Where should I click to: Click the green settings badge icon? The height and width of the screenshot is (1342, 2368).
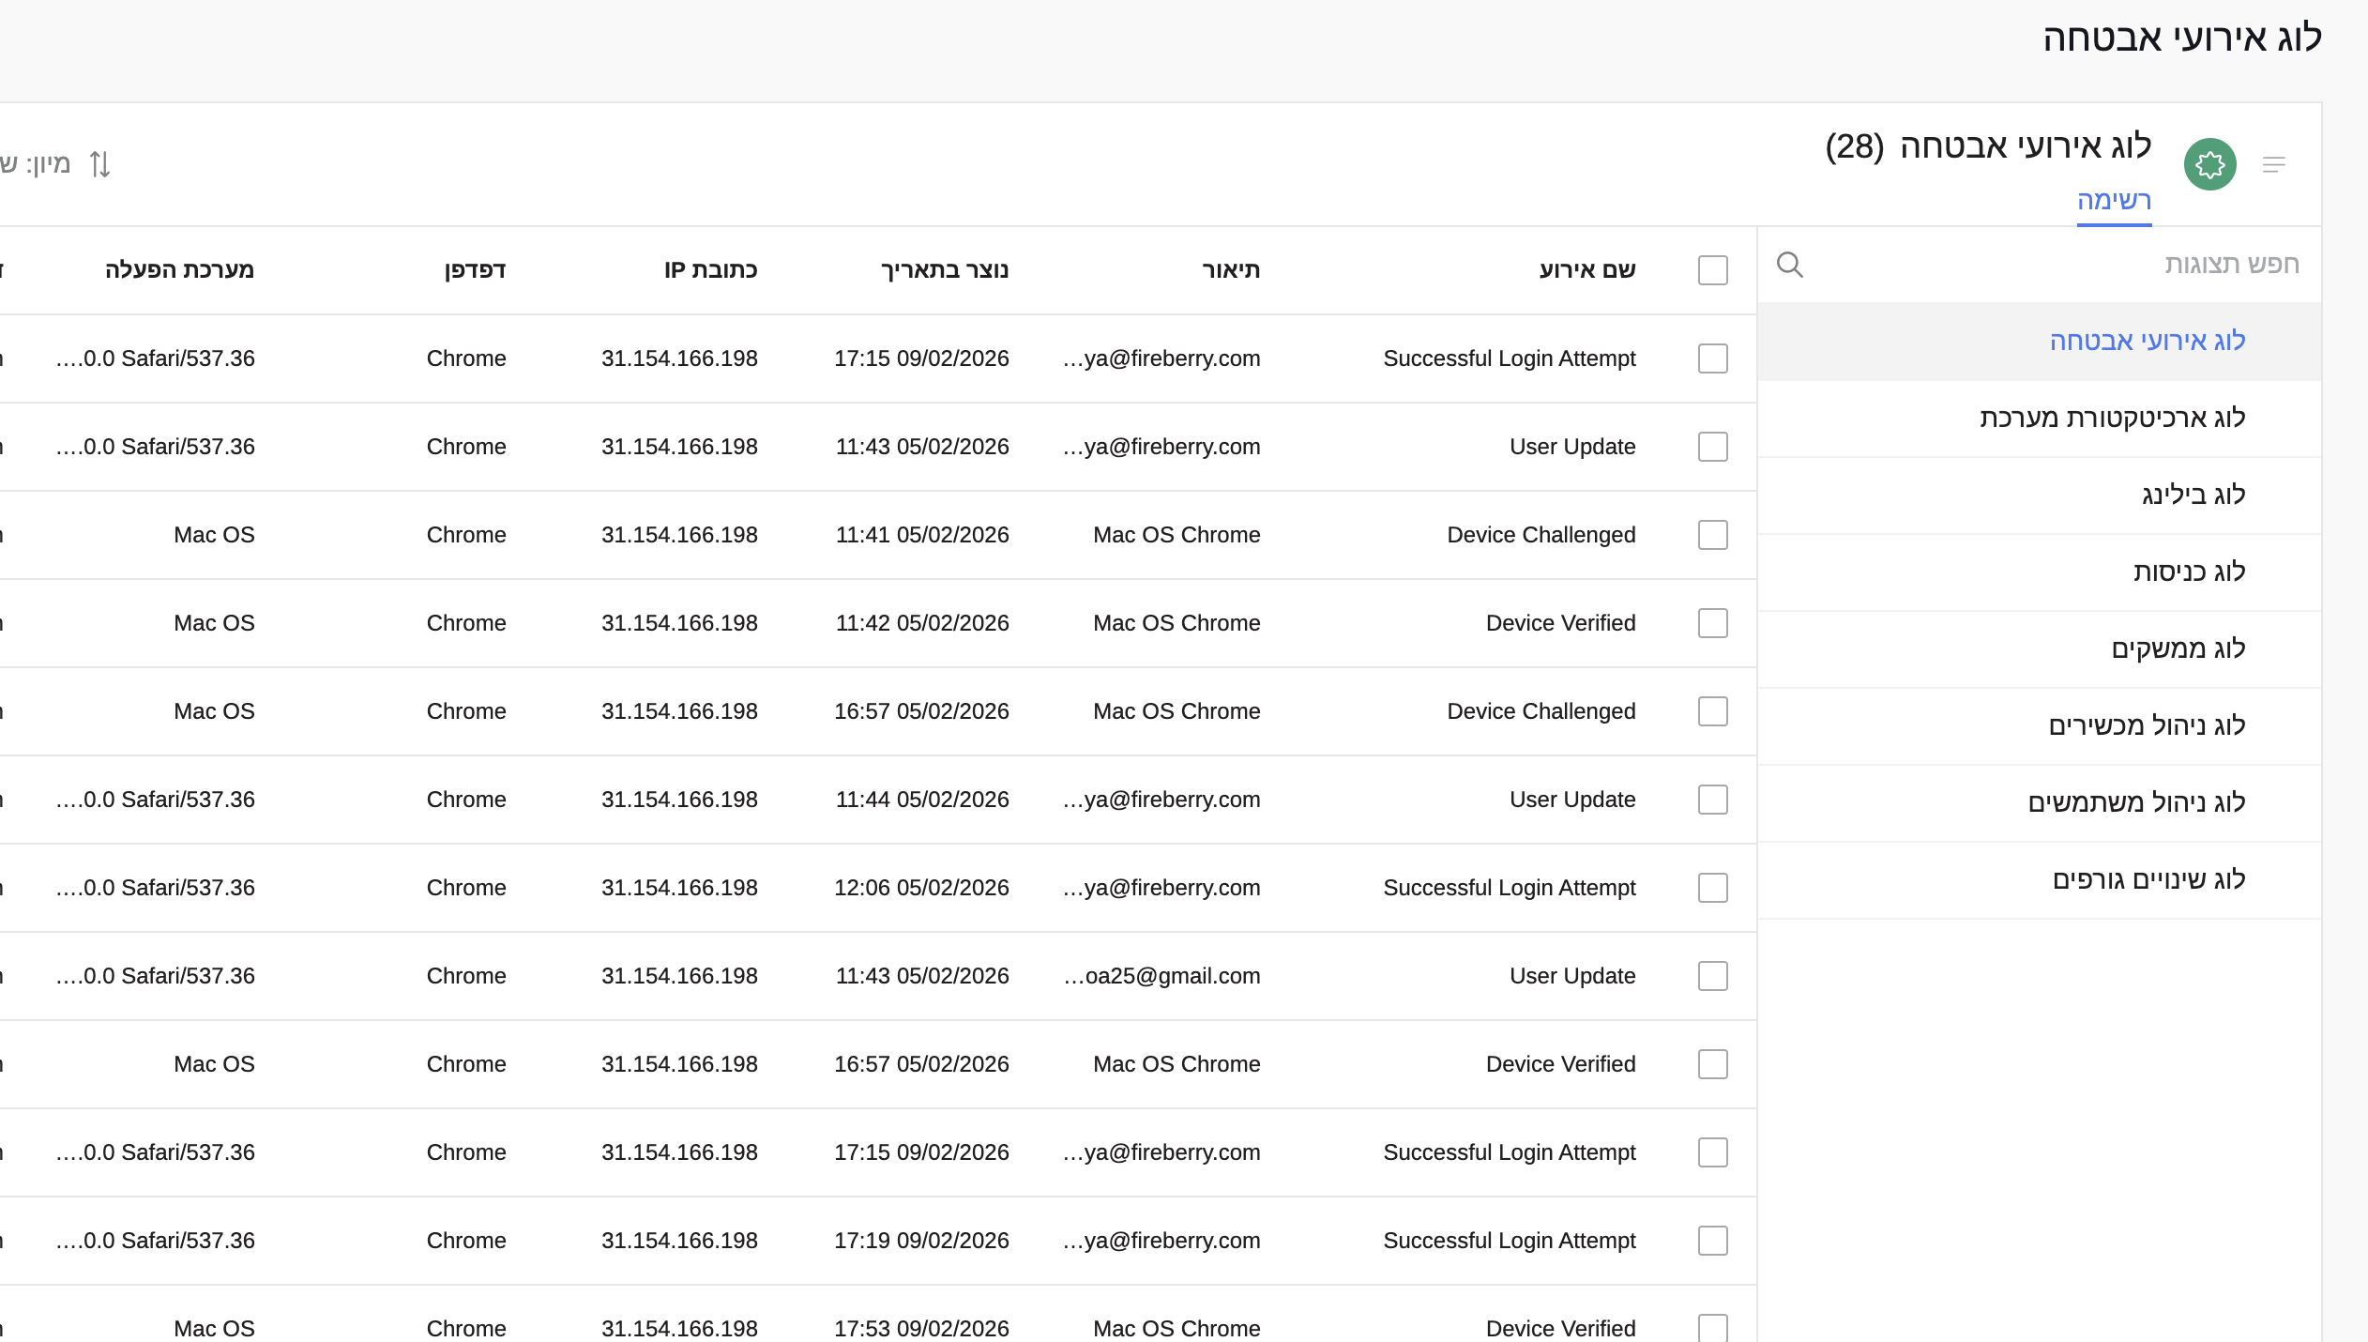point(2209,165)
